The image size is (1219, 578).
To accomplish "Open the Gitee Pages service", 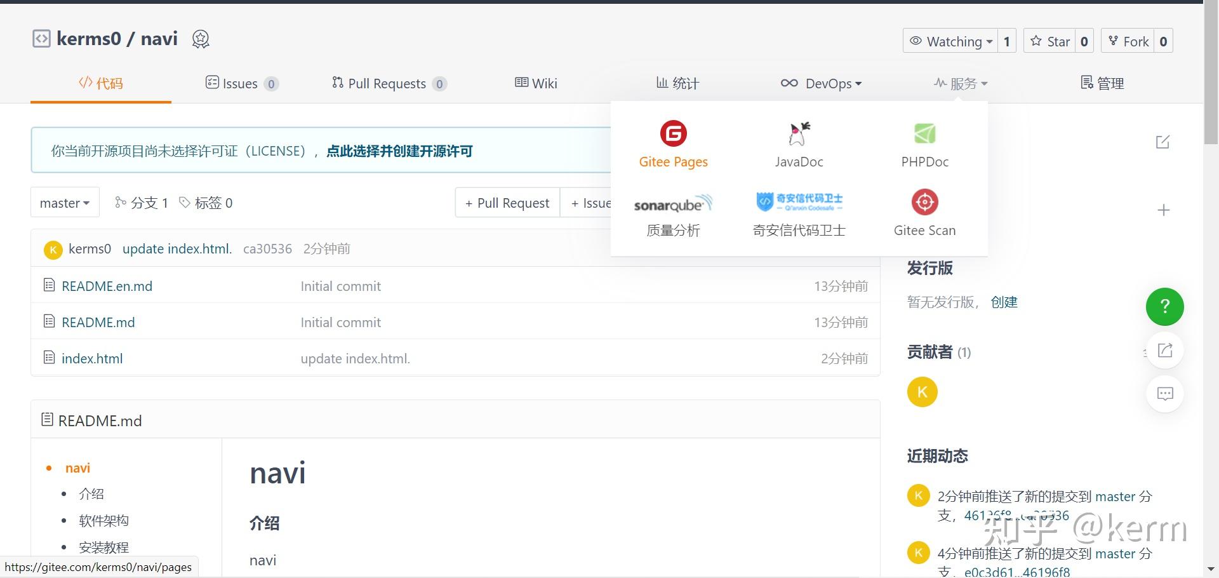I will click(x=673, y=146).
